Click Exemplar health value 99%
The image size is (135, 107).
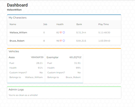click(78, 68)
